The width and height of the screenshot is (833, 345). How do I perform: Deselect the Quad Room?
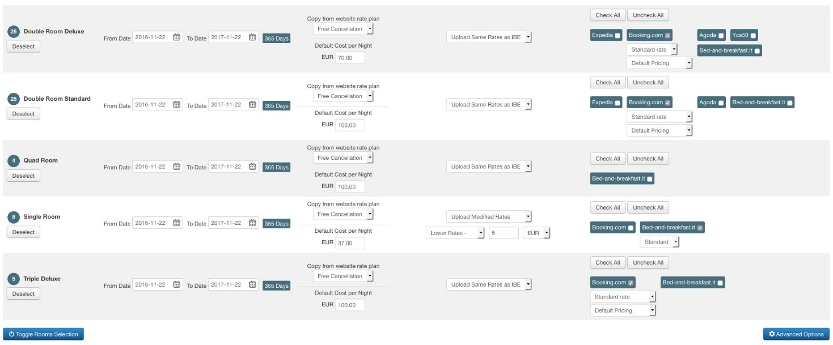pos(23,176)
